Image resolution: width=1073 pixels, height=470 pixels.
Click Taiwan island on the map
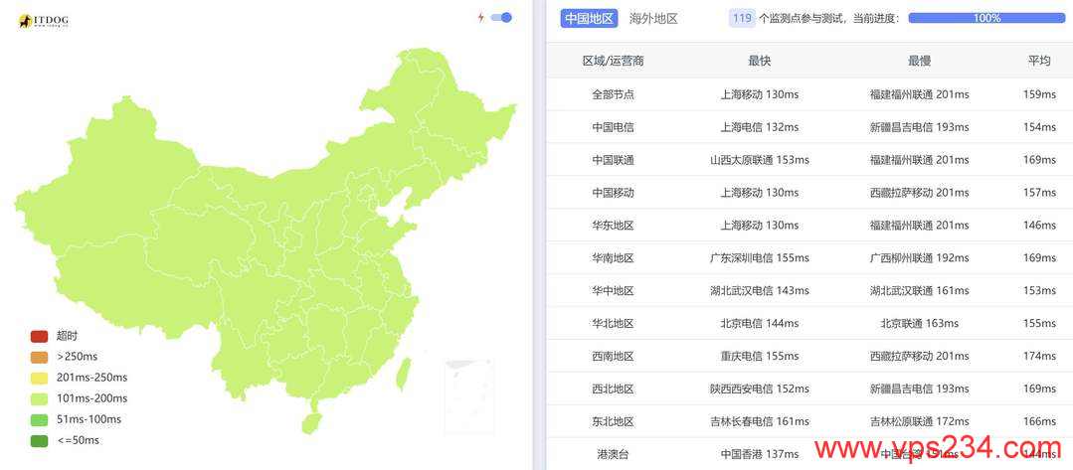(404, 375)
